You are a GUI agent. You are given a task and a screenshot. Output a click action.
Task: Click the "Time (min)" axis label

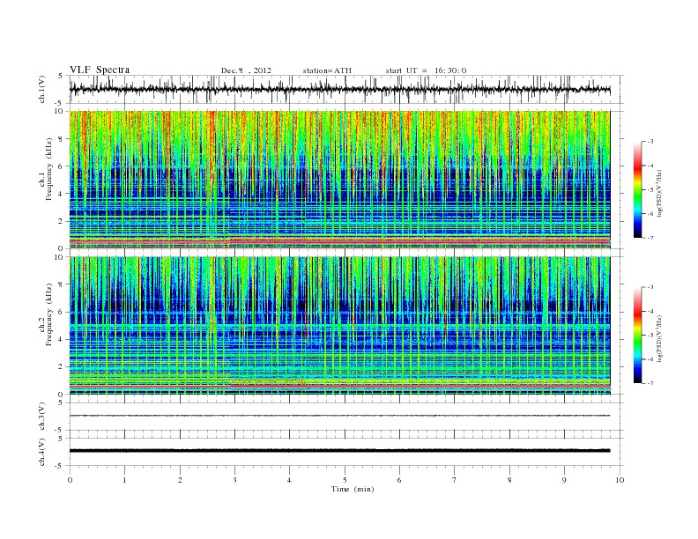(x=353, y=489)
